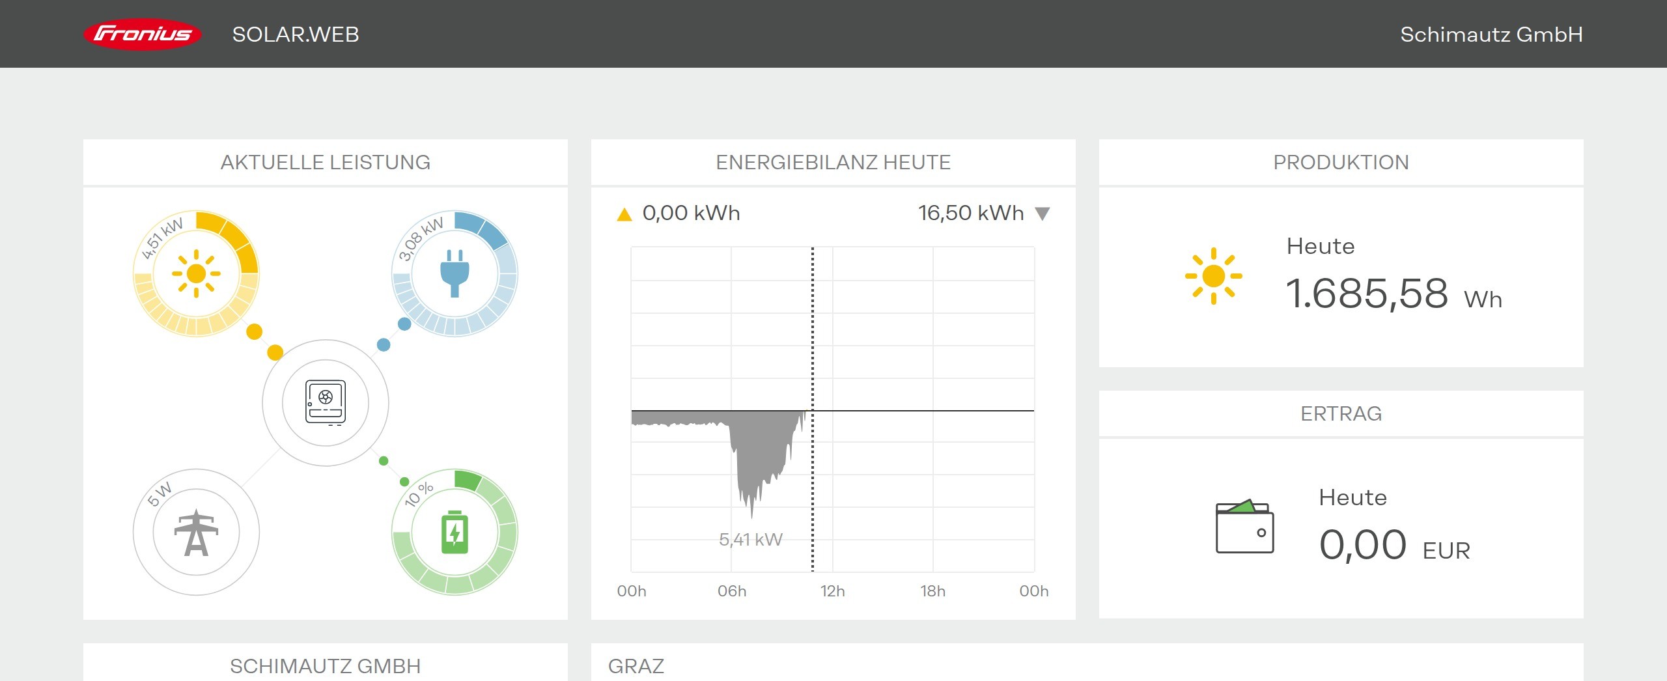Click the gray consumption triangle icon

click(1043, 214)
